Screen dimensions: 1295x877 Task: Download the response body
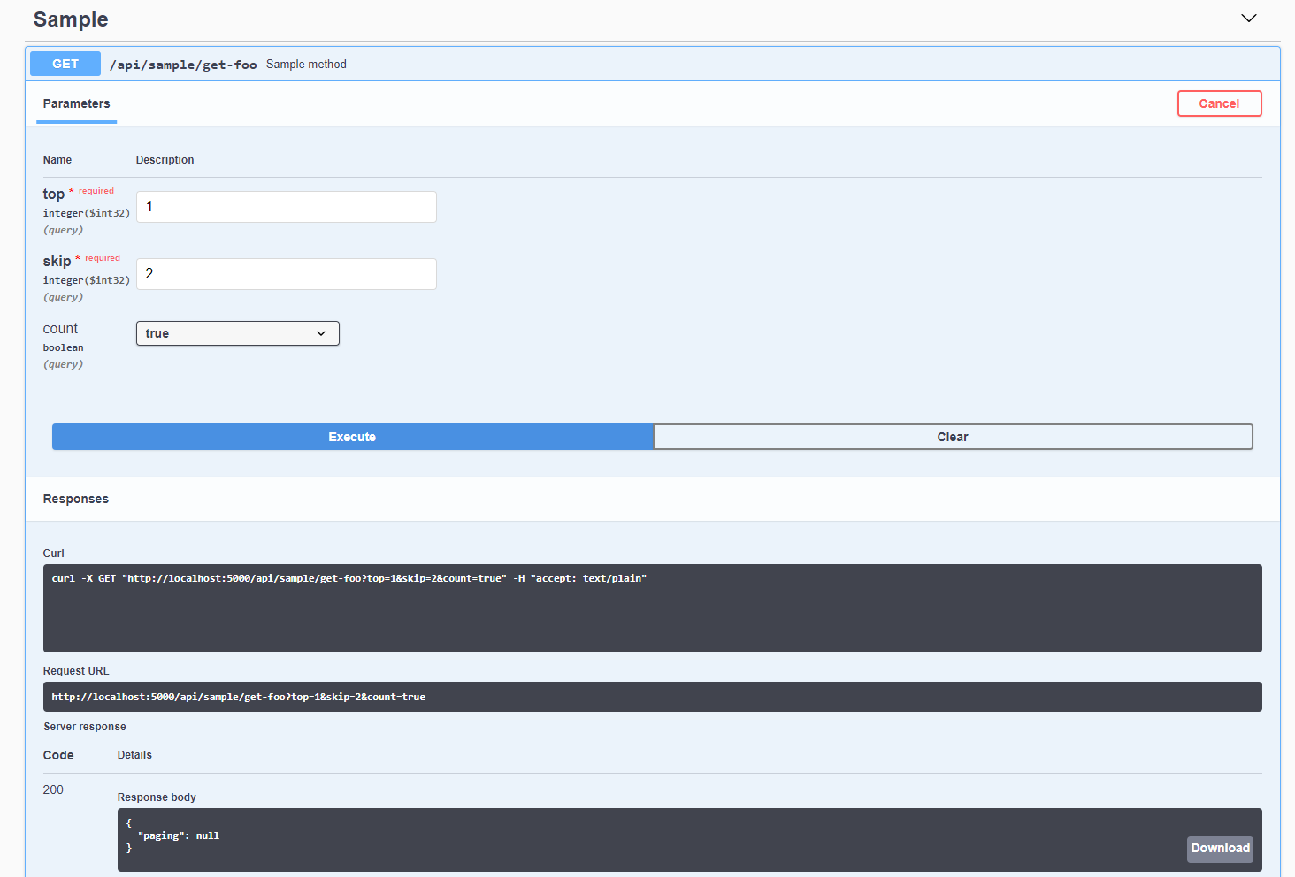(1220, 848)
